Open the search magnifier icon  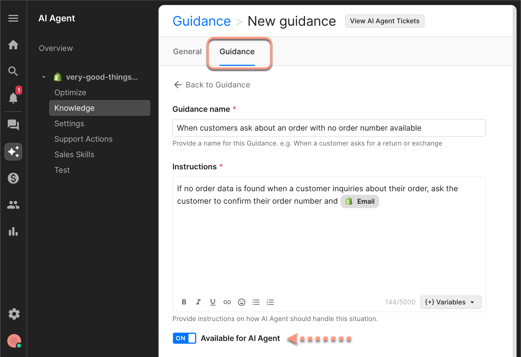(x=13, y=71)
